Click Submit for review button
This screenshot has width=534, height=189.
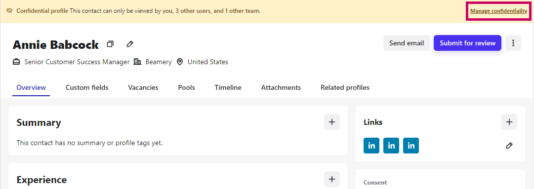pyautogui.click(x=467, y=43)
